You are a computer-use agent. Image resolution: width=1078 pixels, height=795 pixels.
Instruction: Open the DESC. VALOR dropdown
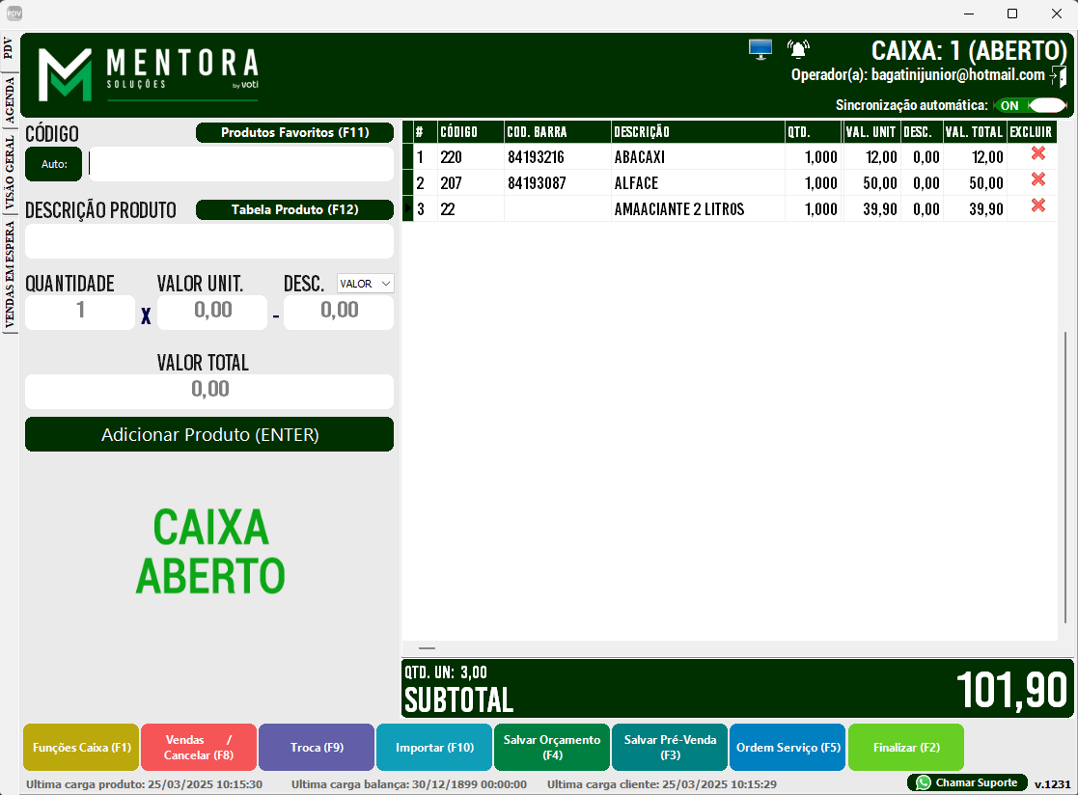point(366,284)
